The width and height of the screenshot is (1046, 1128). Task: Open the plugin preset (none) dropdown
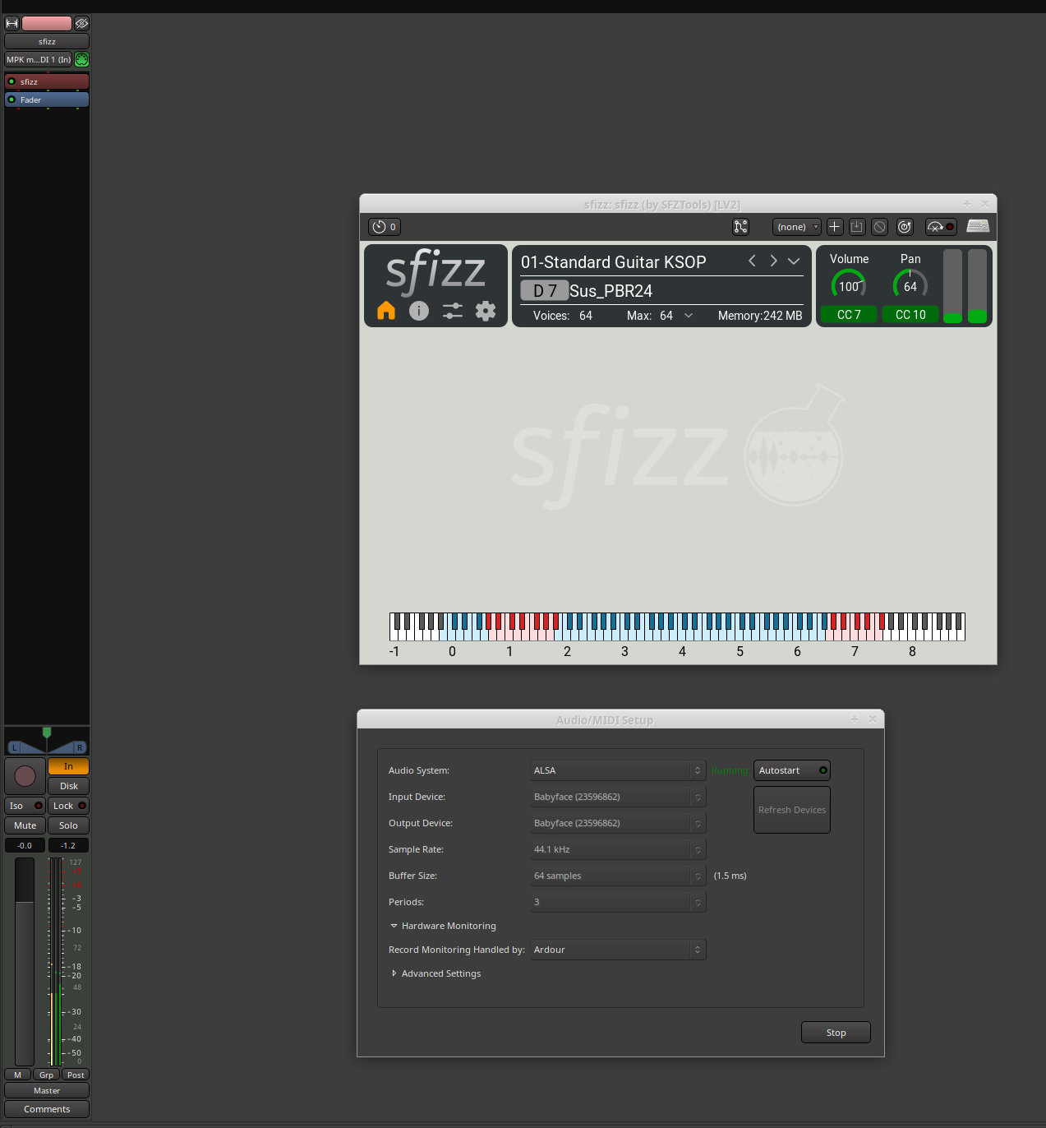point(796,227)
